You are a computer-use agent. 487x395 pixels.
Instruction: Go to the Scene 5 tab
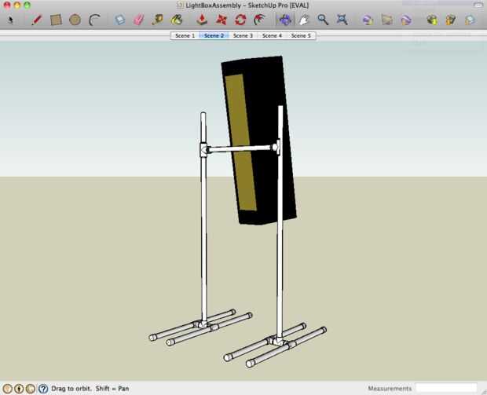[301, 35]
